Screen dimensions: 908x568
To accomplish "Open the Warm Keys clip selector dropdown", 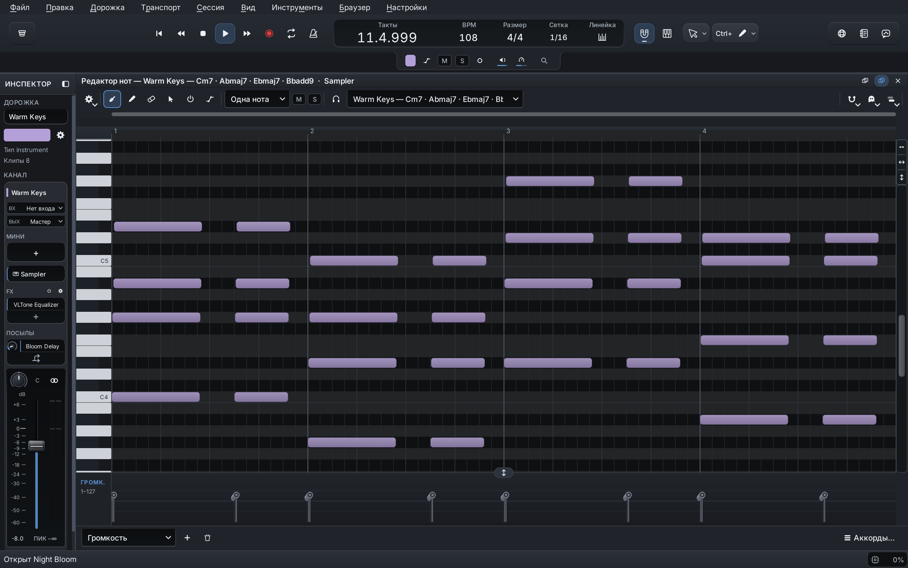I will (435, 99).
